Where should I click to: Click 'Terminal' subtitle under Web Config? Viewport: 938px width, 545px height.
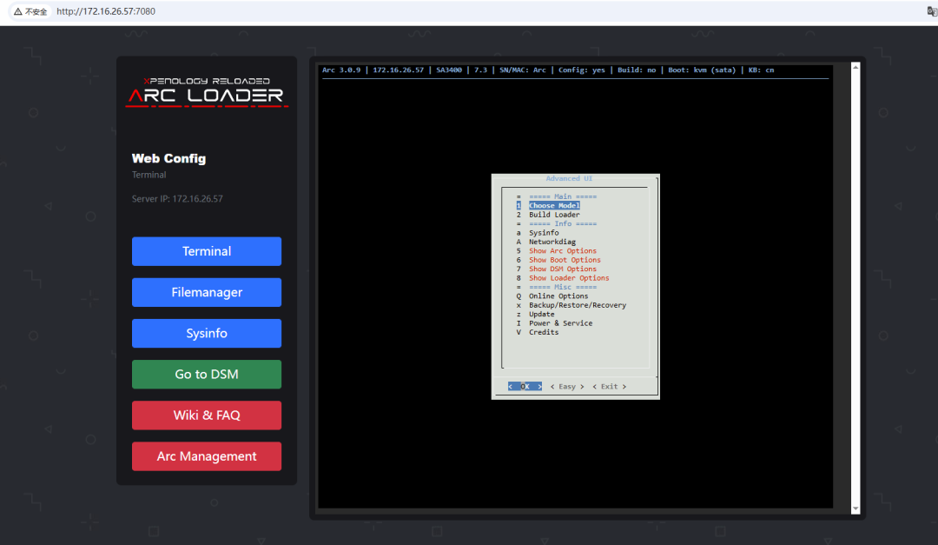[149, 175]
